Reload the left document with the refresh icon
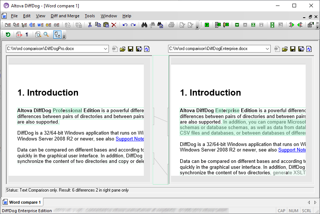The height and width of the screenshot is (214, 320). (146, 49)
